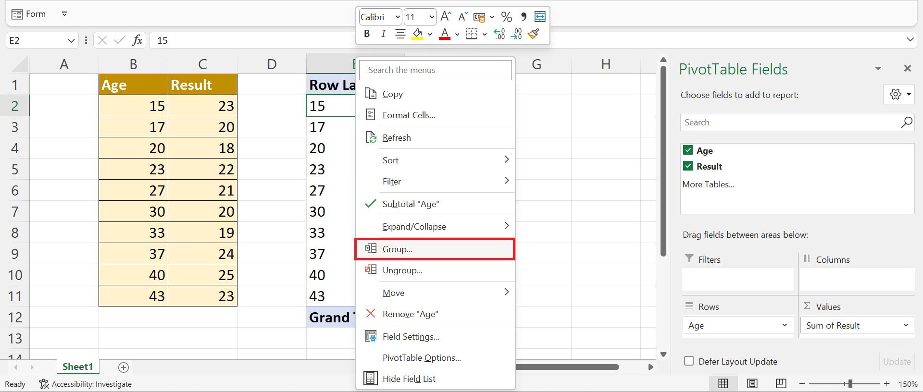Click the Merge and Center icon
This screenshot has height=392, width=923.
[540, 17]
